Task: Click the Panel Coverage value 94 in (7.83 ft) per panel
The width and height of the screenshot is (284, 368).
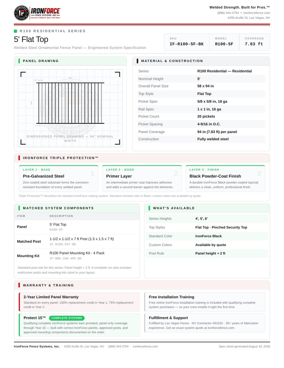Action: [217, 132]
